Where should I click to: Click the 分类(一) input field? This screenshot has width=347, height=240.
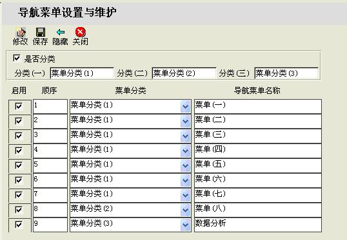[82, 73]
